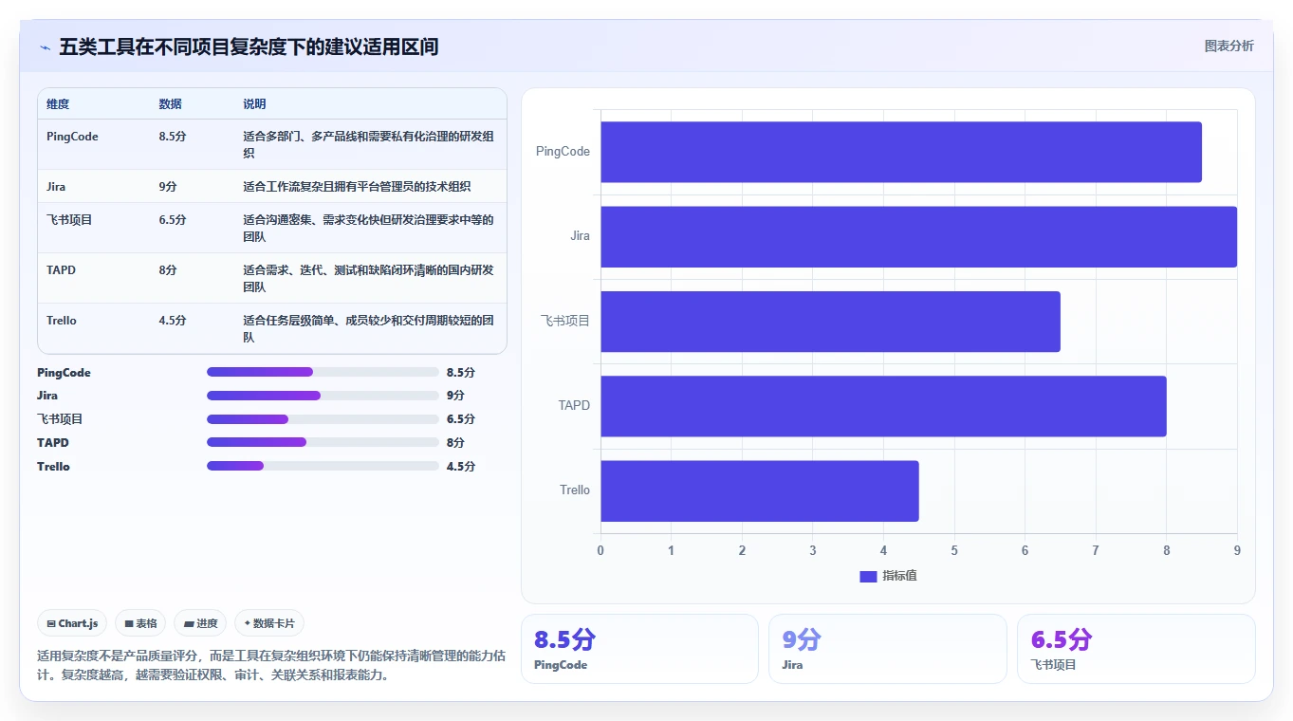Click the table description 适合工作流复杂且拥有平台管理员的技术组织
The image size is (1293, 721).
point(357,187)
